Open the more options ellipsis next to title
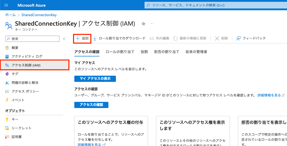The width and height of the screenshot is (287, 146). pyautogui.click(x=152, y=24)
